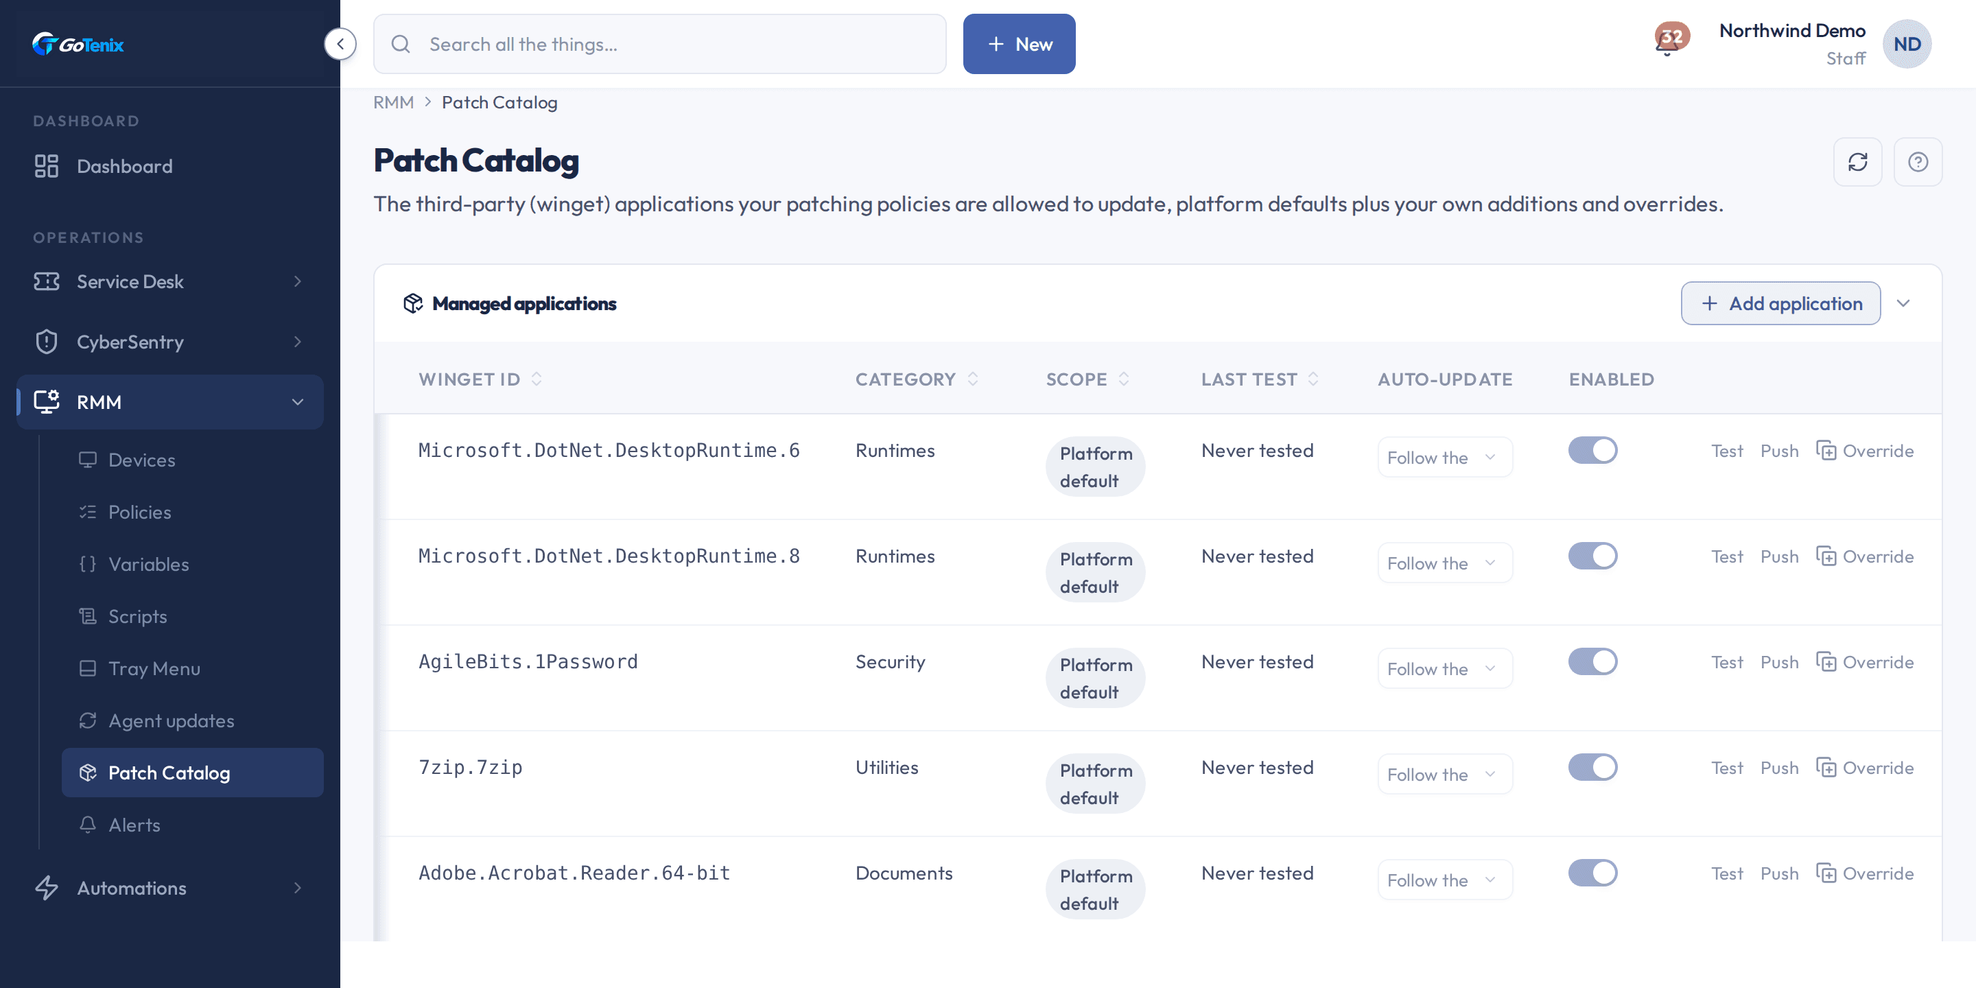Open the notifications bell with badge 32
Image resolution: width=1976 pixels, height=988 pixels.
pyautogui.click(x=1671, y=39)
